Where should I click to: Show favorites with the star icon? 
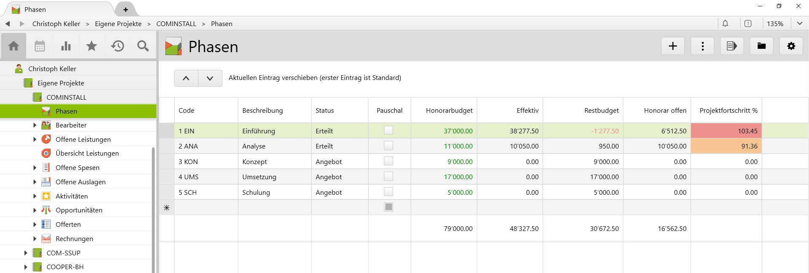coord(91,46)
